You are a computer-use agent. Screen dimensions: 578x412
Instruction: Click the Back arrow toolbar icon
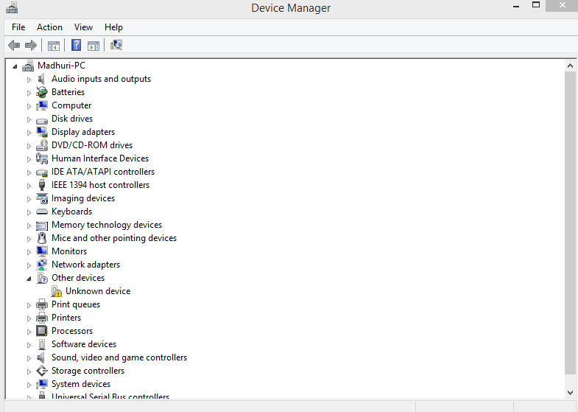point(14,46)
